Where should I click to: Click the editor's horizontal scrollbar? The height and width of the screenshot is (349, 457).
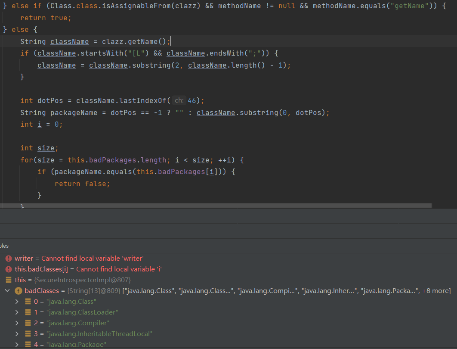(215, 206)
